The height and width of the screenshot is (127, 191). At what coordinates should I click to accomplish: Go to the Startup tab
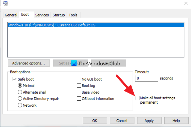(59, 15)
